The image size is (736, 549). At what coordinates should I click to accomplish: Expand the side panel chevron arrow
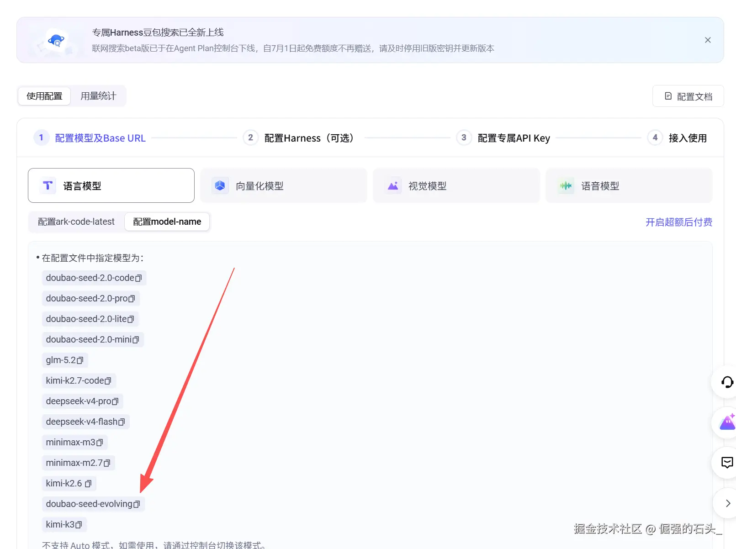[728, 503]
